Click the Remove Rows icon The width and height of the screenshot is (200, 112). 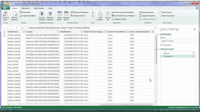point(67,14)
